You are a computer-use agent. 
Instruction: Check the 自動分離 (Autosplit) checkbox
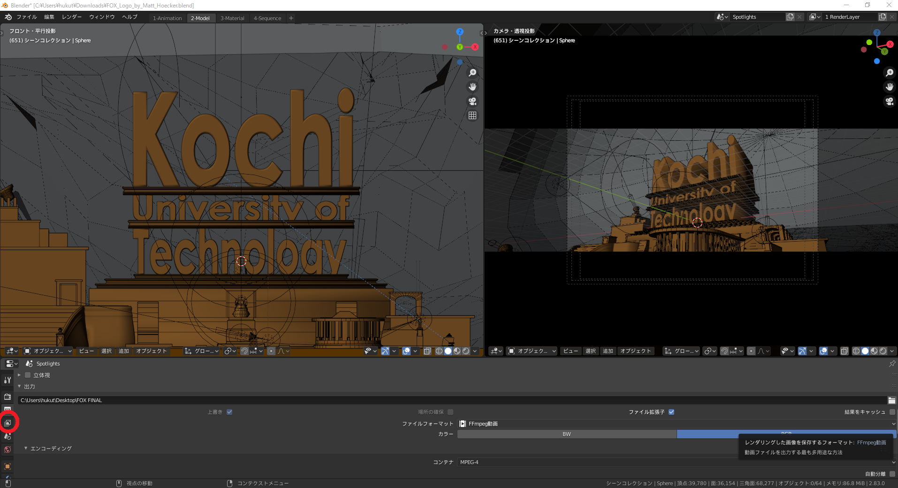(892, 474)
